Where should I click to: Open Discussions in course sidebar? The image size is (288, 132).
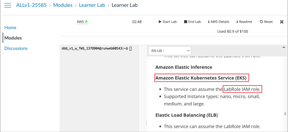pyautogui.click(x=16, y=48)
